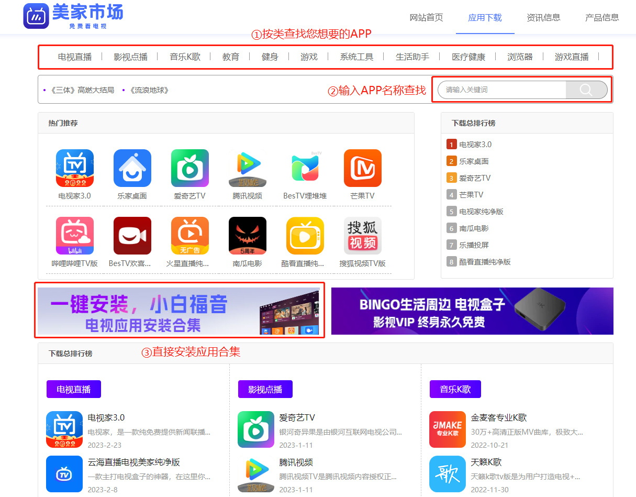Click date 2022-11-30 under 天籁K歌
This screenshot has height=497, width=636.
tap(489, 490)
